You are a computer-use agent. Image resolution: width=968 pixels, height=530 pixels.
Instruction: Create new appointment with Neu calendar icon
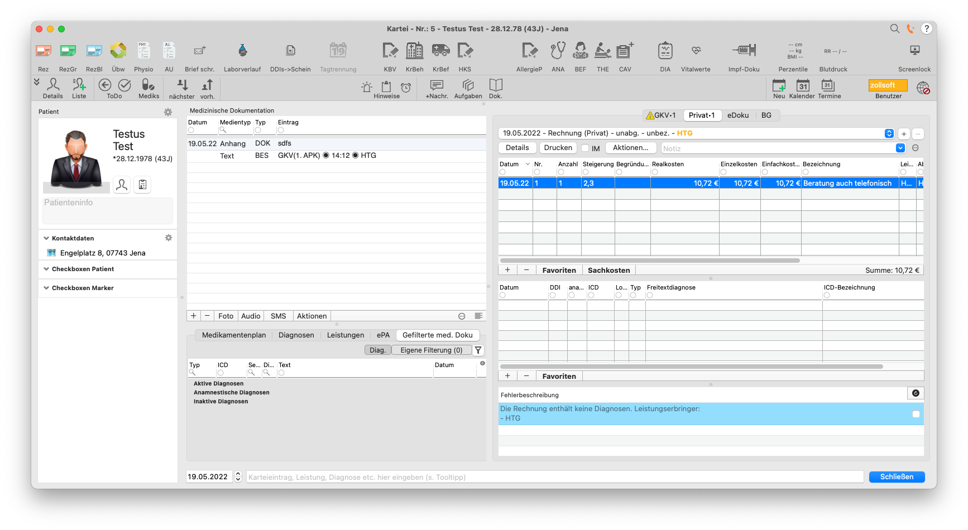click(779, 85)
